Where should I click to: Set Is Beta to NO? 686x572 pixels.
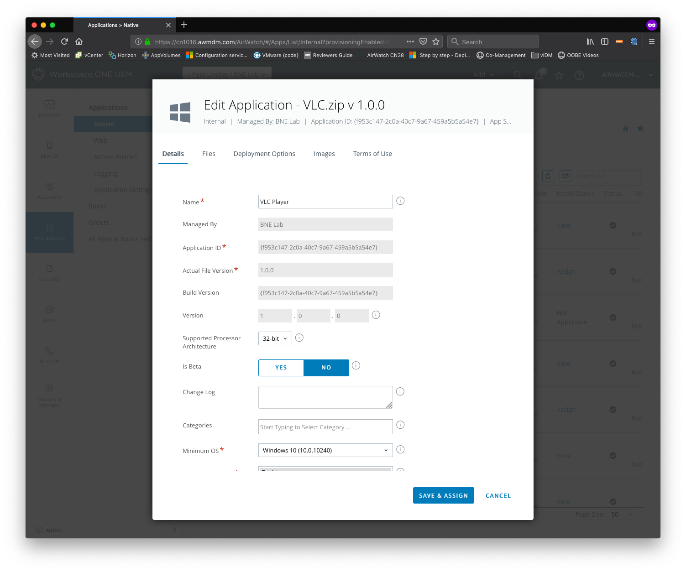326,368
